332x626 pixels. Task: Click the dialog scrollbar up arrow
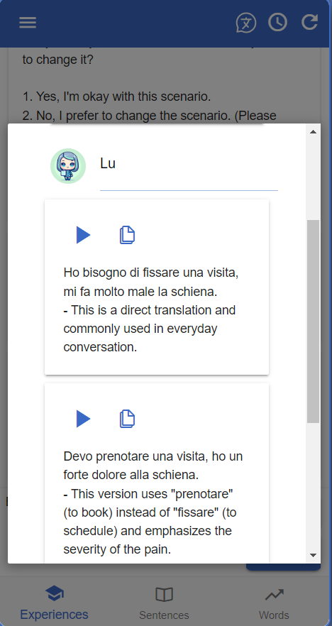pos(314,131)
